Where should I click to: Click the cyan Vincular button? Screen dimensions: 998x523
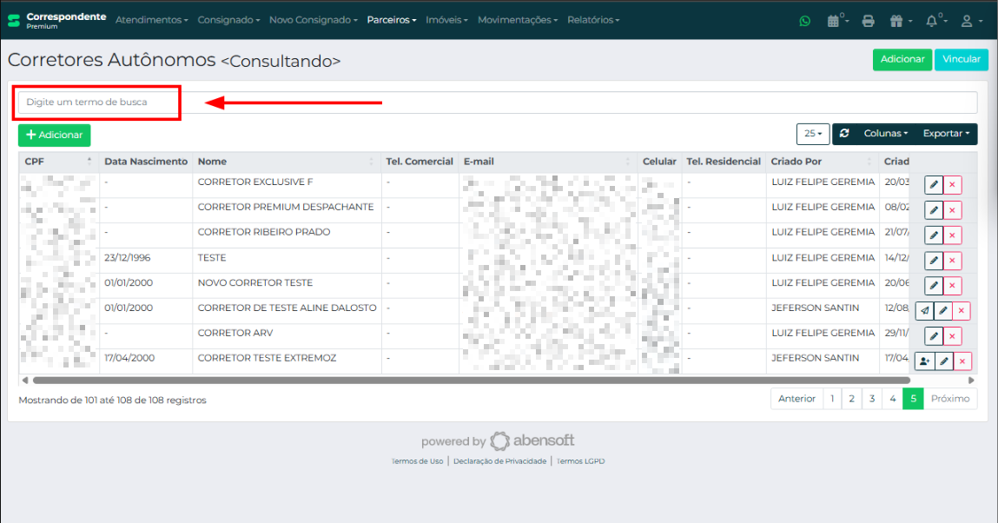click(961, 59)
